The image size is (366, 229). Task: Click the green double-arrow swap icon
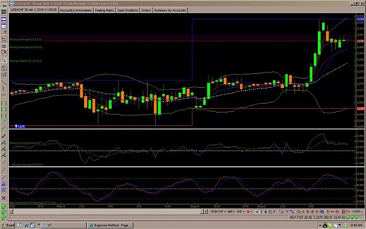4,12
